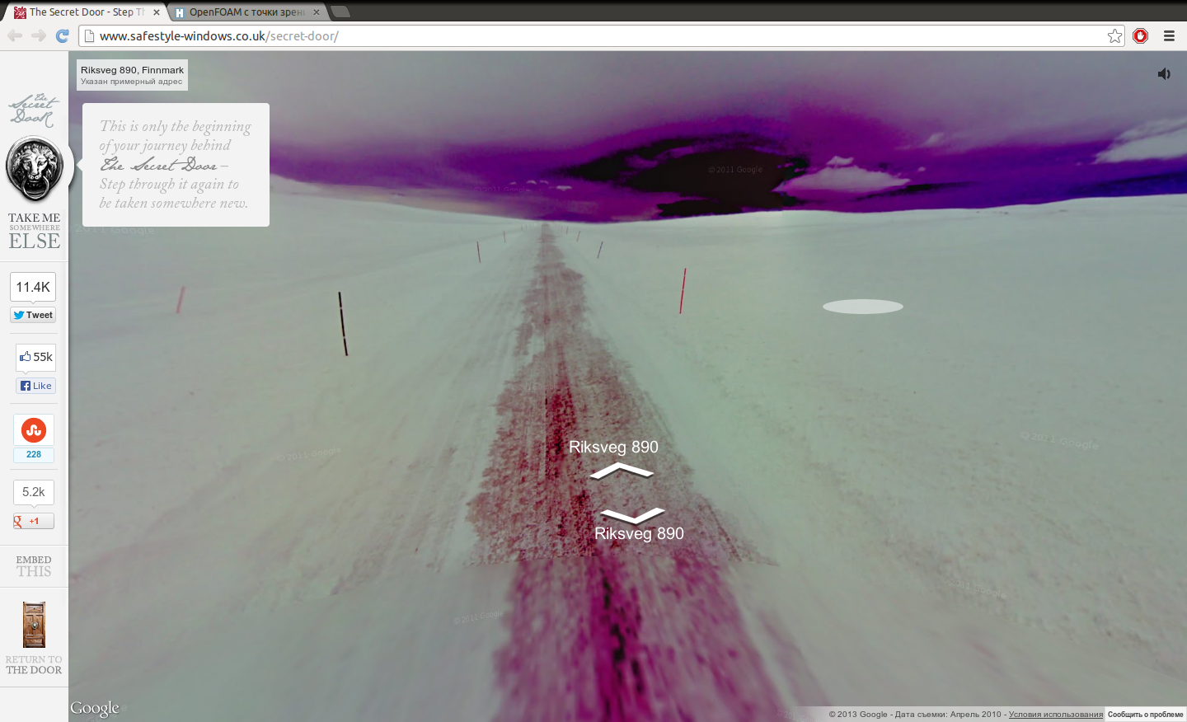Click the red ad blocker extension icon
1187x722 pixels.
point(1140,35)
